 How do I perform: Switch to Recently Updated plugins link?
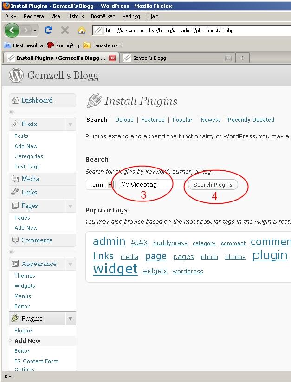click(x=251, y=120)
